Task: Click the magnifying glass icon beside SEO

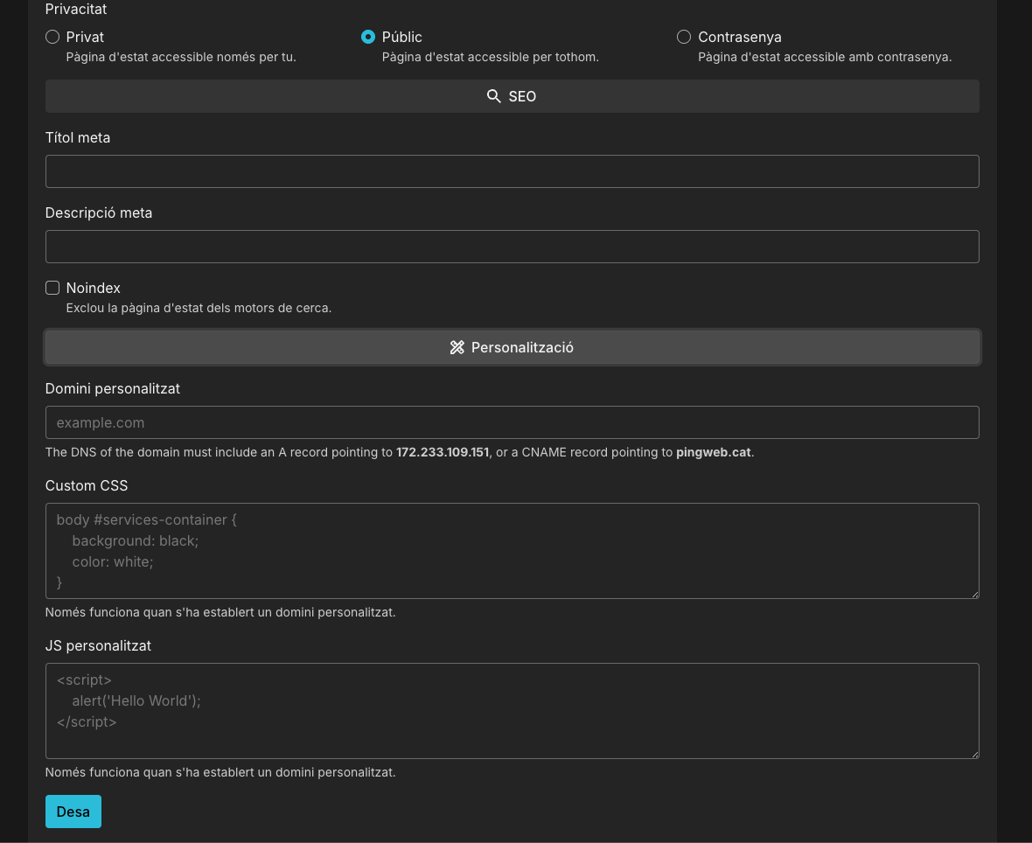Action: tap(494, 96)
